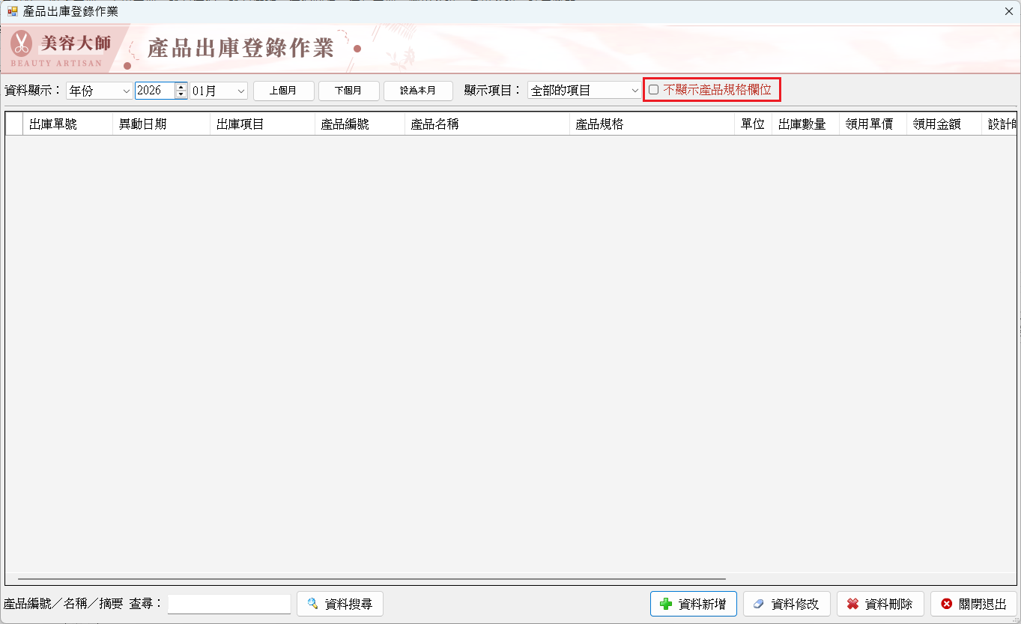Select 設為本月 to set current month
Screen dimensions: 1021x624
pos(418,90)
